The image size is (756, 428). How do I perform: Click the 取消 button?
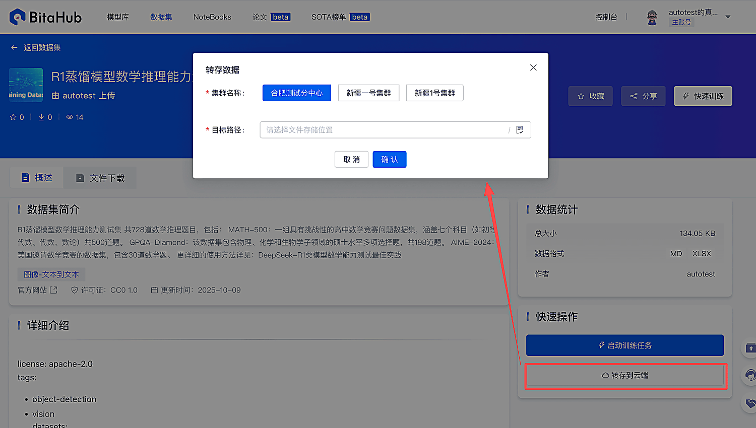coord(351,160)
